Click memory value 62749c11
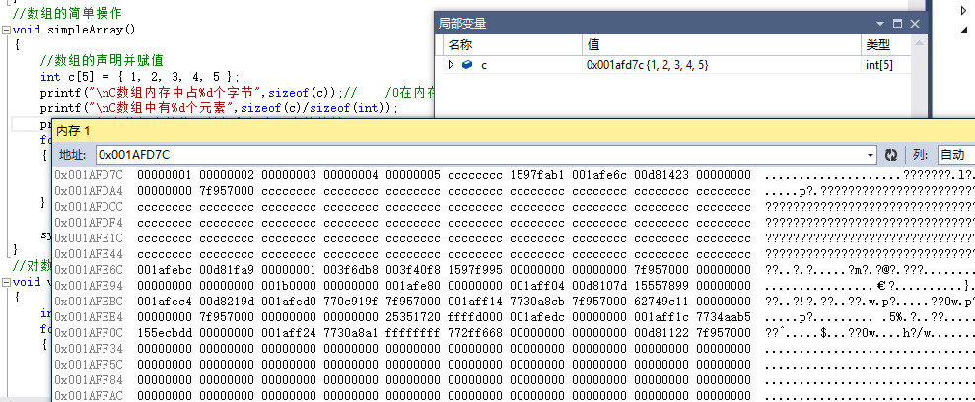Screen dimensions: 975x402 (662, 301)
